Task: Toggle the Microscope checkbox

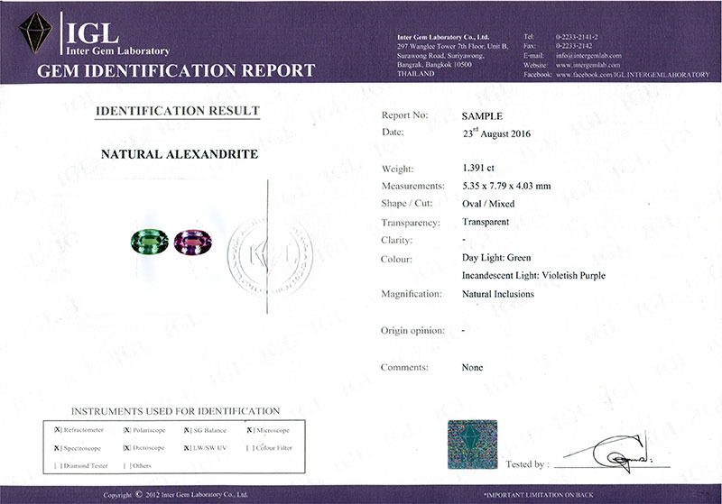Action: [250, 430]
